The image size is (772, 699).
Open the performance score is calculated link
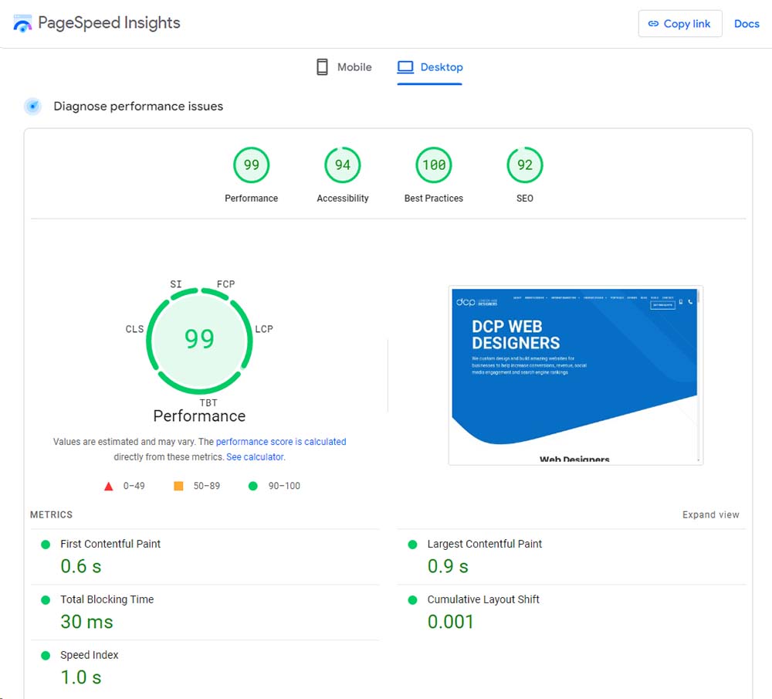[x=281, y=441]
